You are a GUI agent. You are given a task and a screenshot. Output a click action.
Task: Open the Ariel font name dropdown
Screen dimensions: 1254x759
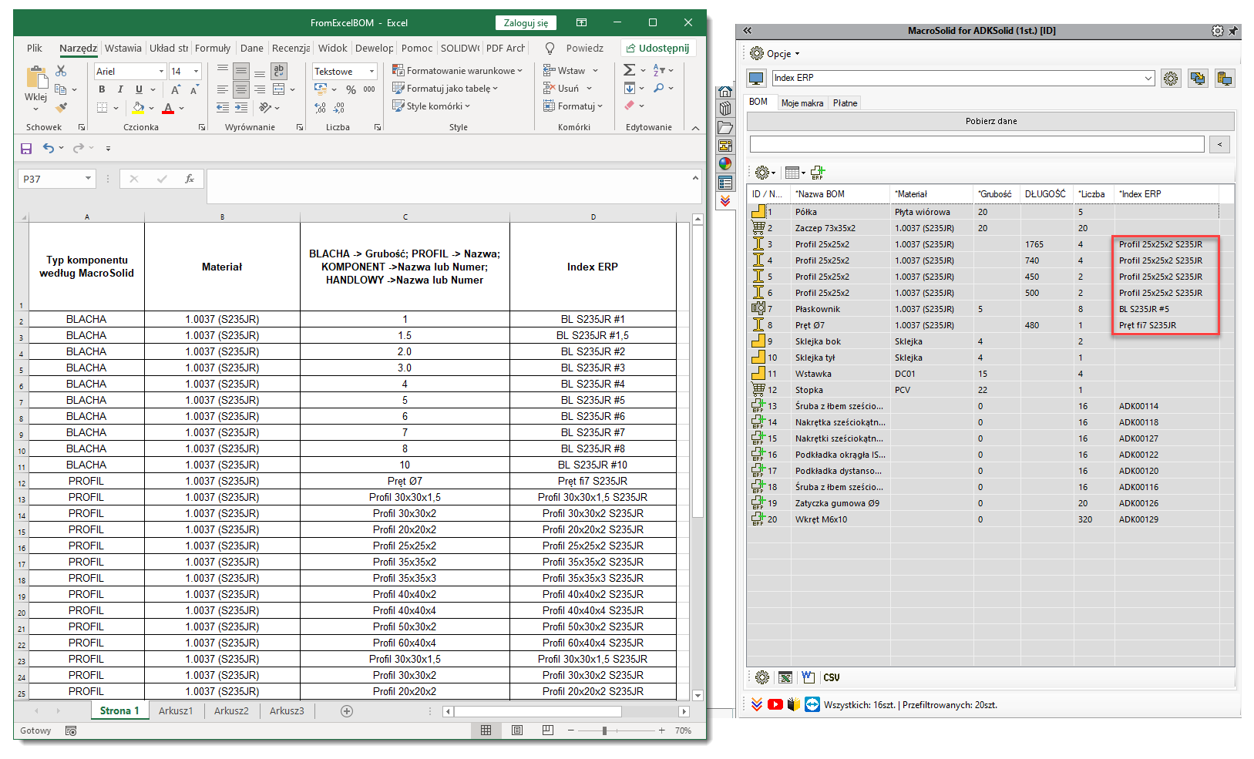point(162,71)
